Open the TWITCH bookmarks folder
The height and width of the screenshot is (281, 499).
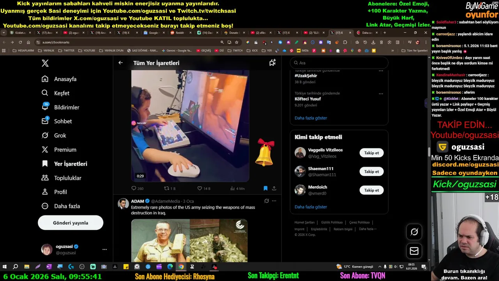[x=235, y=51]
